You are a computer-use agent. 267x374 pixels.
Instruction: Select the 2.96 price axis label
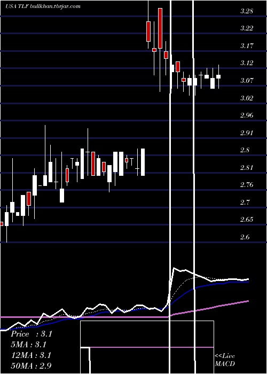point(247,115)
